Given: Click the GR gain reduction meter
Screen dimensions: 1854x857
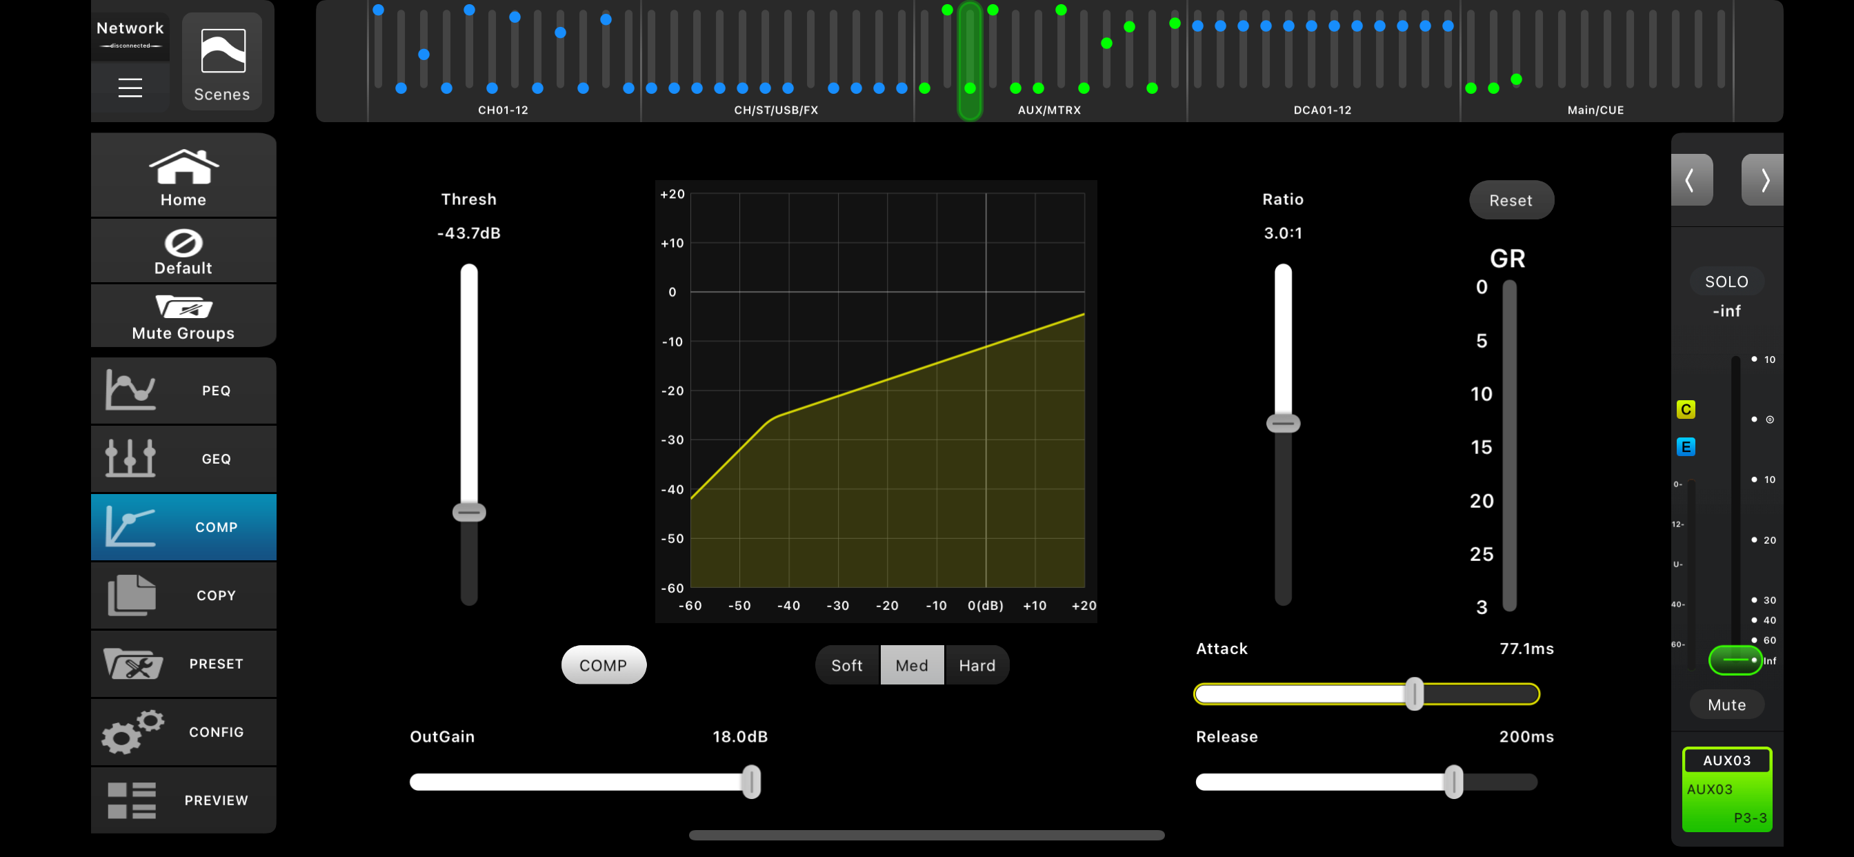Looking at the screenshot, I should pos(1509,446).
